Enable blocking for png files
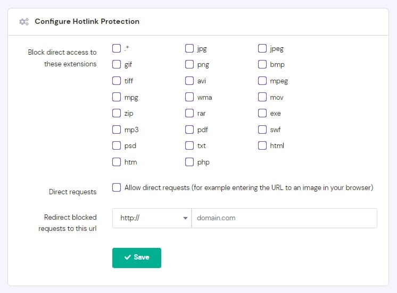This screenshot has width=397, height=293. [x=189, y=65]
